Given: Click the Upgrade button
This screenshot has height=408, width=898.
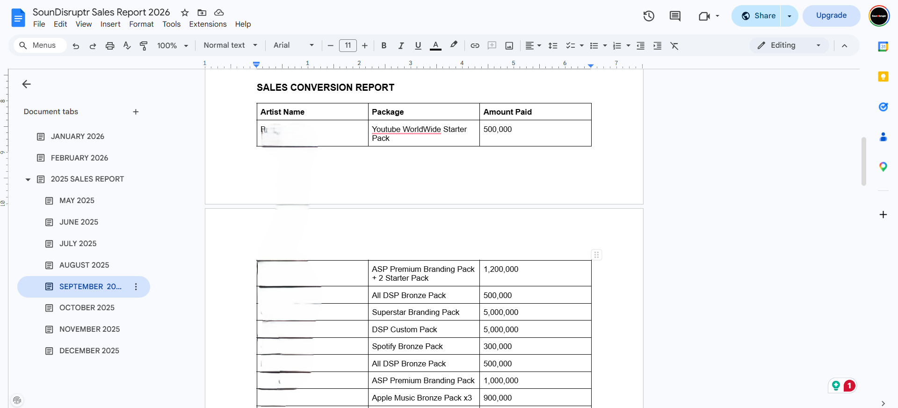Looking at the screenshot, I should point(831,15).
